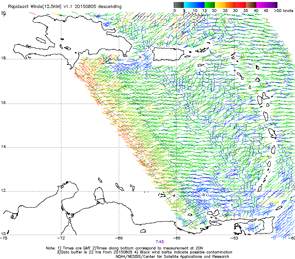Click the '-63' longitude axis label
Screen dimensions: 295x259
[x=234, y=238]
